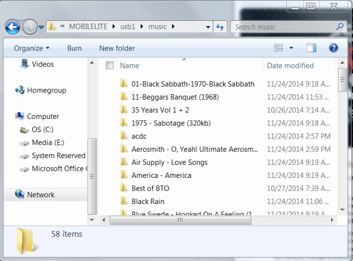Click the 01-Black Sabbath-1970 folder icon
Screen dimensions: 353x261
click(124, 84)
